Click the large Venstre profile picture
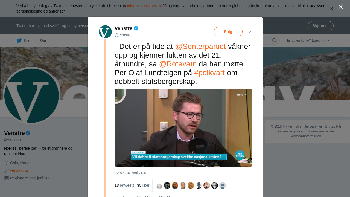The image size is (350, 197). point(31,95)
